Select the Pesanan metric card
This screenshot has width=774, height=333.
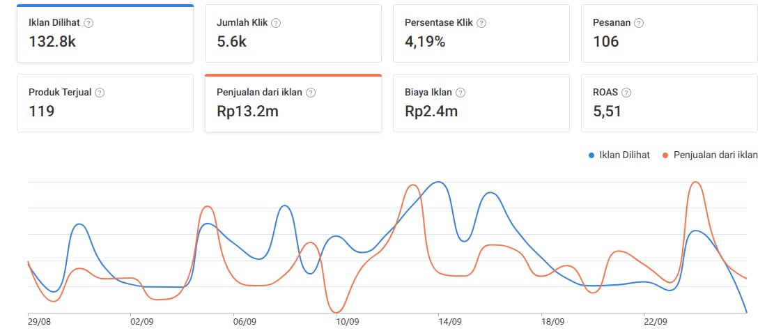pyautogui.click(x=669, y=33)
